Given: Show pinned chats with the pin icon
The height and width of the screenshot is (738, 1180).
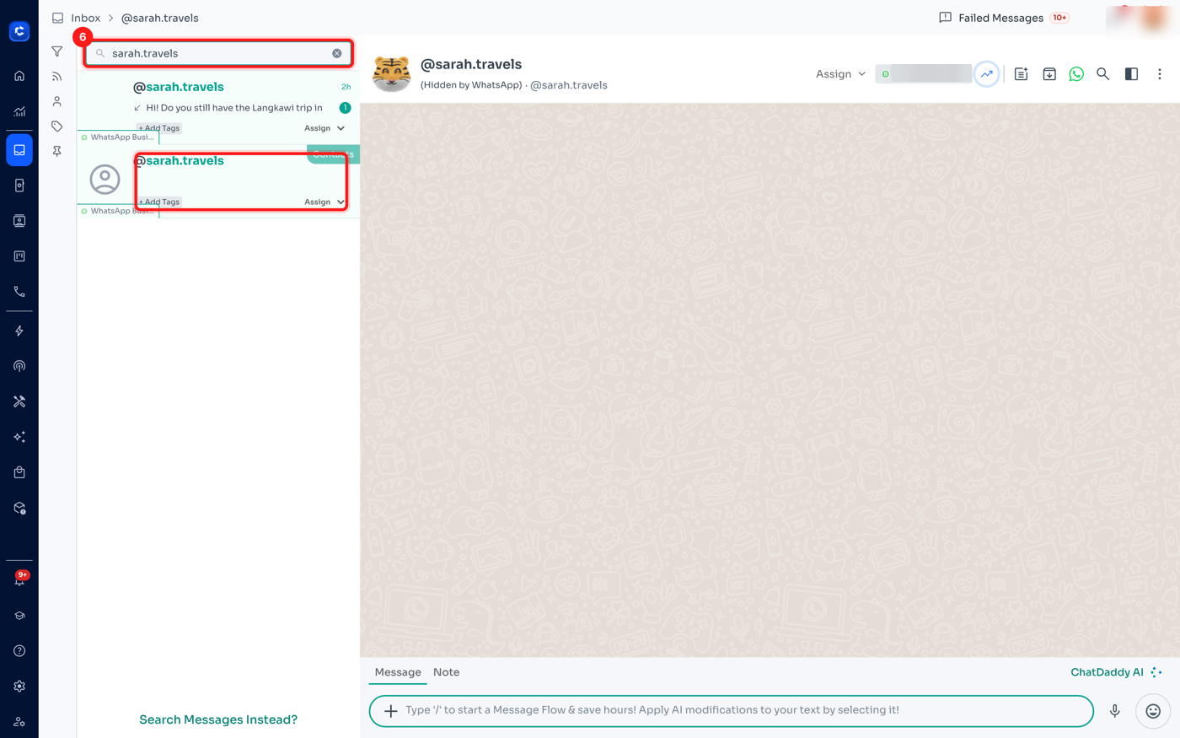Looking at the screenshot, I should coord(57,152).
